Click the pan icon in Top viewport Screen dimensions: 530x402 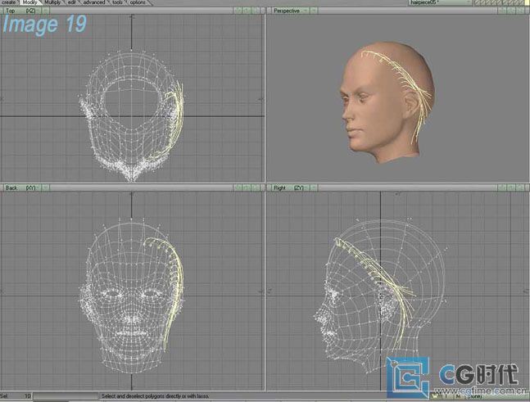tap(238, 11)
